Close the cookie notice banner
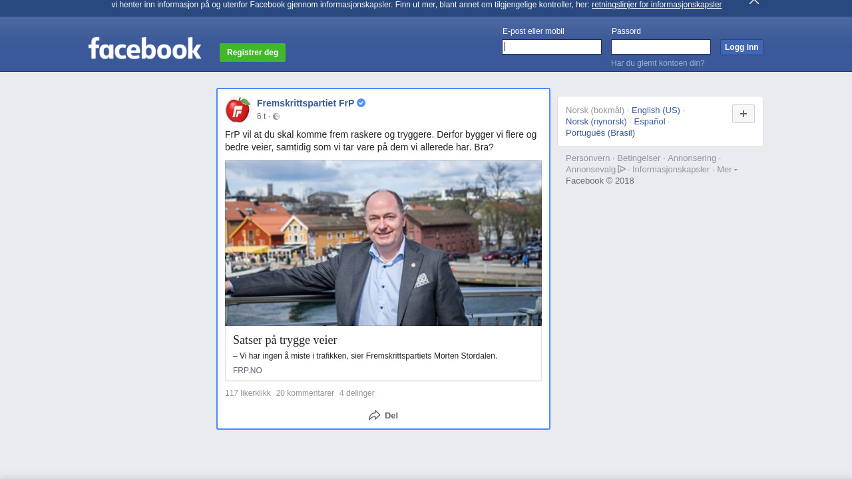 (754, 2)
